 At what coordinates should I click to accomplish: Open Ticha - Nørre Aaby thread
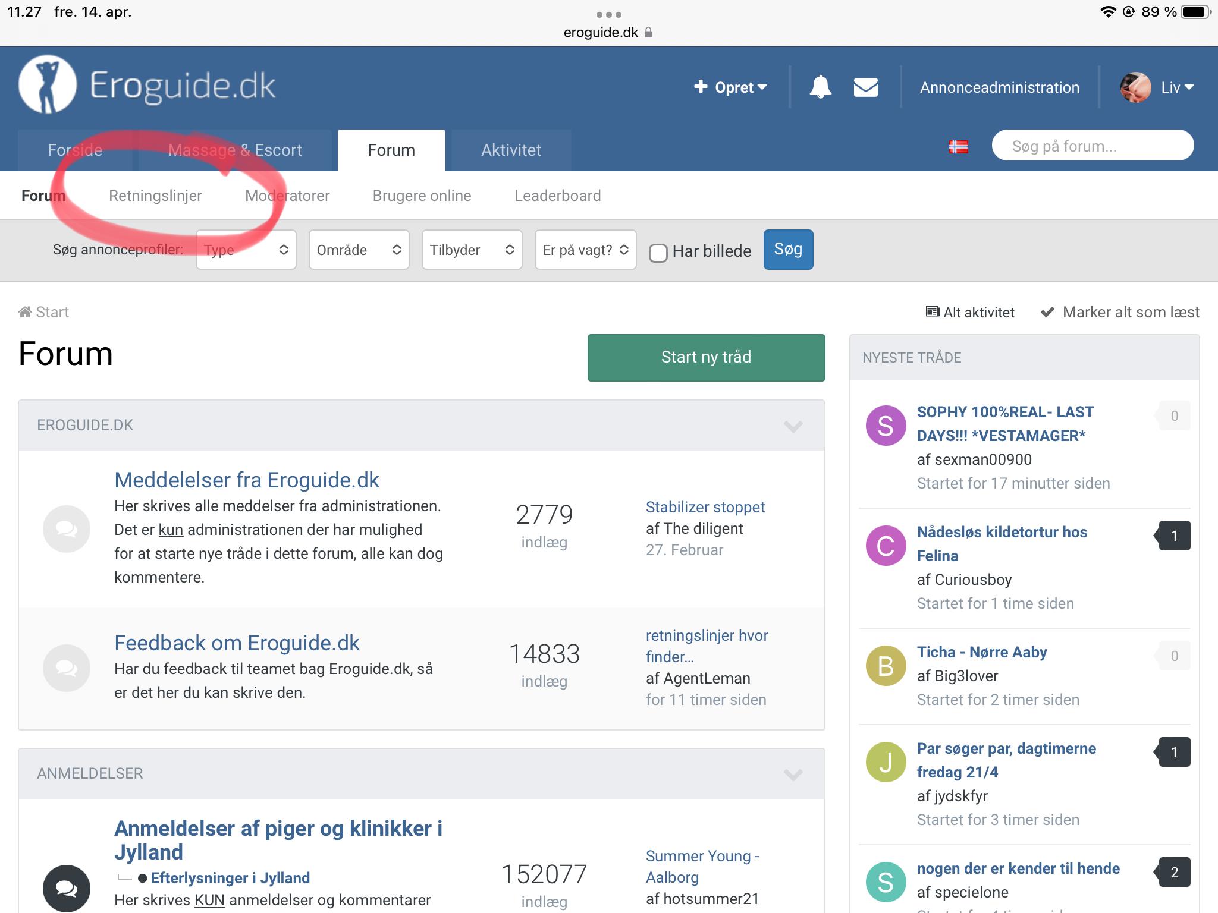(982, 652)
